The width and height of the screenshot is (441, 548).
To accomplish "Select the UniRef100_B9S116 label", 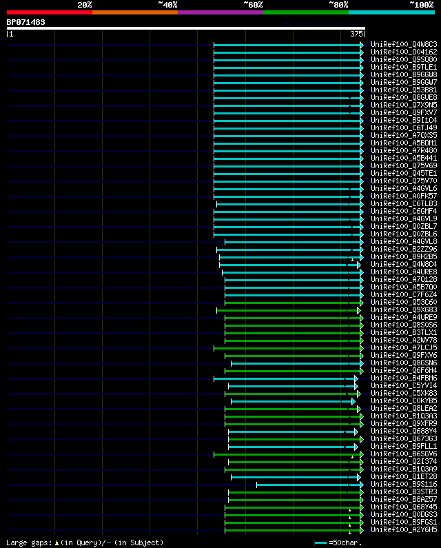I will coord(404,485).
